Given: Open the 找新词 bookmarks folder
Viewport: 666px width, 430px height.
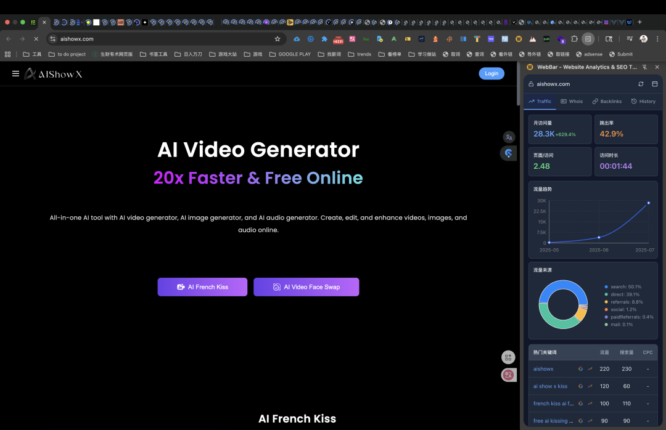Looking at the screenshot, I should click(x=329, y=54).
